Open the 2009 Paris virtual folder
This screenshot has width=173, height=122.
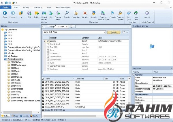click(15, 68)
